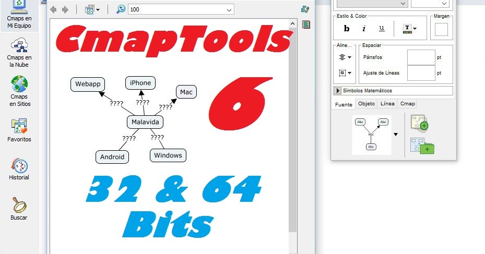Click the green notes icon beside canvas

[x=306, y=25]
